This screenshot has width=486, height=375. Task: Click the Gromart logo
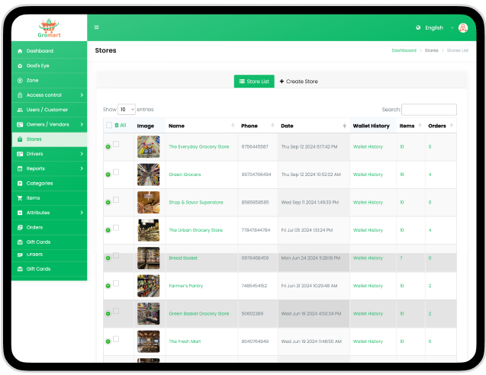(x=49, y=27)
